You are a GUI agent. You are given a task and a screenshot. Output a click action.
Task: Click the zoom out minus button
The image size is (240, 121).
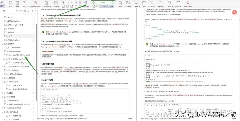coord(63,2)
